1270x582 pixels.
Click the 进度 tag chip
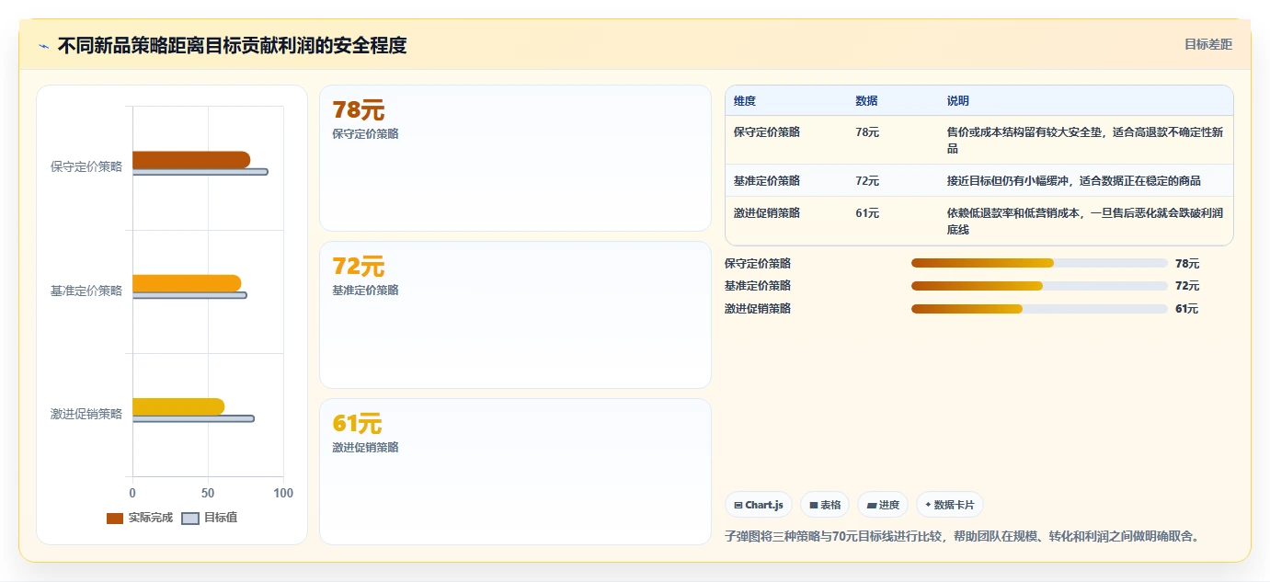883,505
